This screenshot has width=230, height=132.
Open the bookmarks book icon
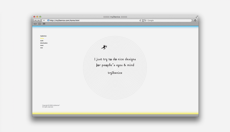coord(40,24)
